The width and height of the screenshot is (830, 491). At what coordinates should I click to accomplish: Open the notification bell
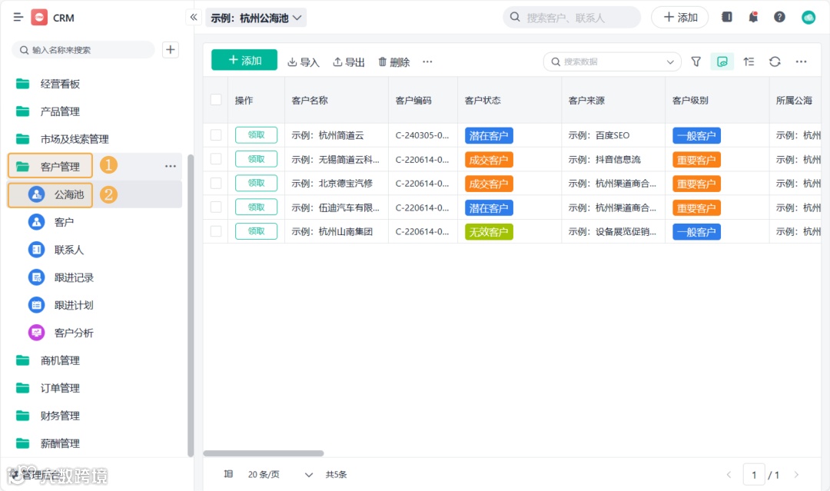click(x=752, y=18)
